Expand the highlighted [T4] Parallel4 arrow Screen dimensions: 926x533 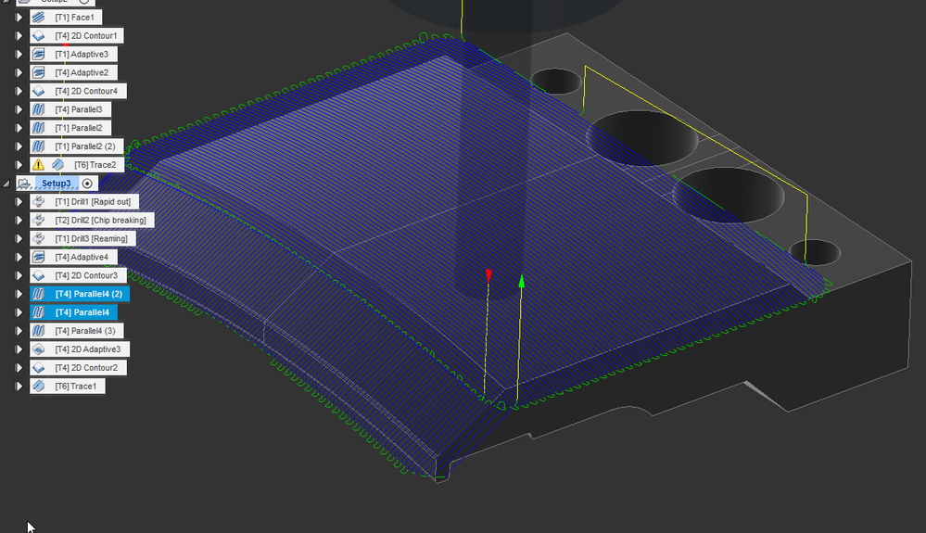19,312
